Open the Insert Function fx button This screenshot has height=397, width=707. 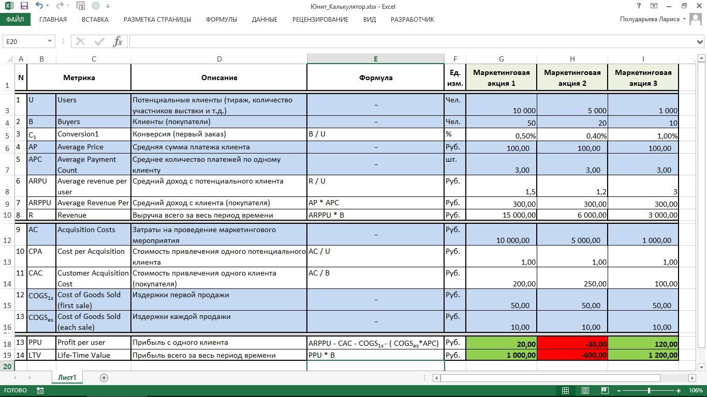[x=118, y=41]
